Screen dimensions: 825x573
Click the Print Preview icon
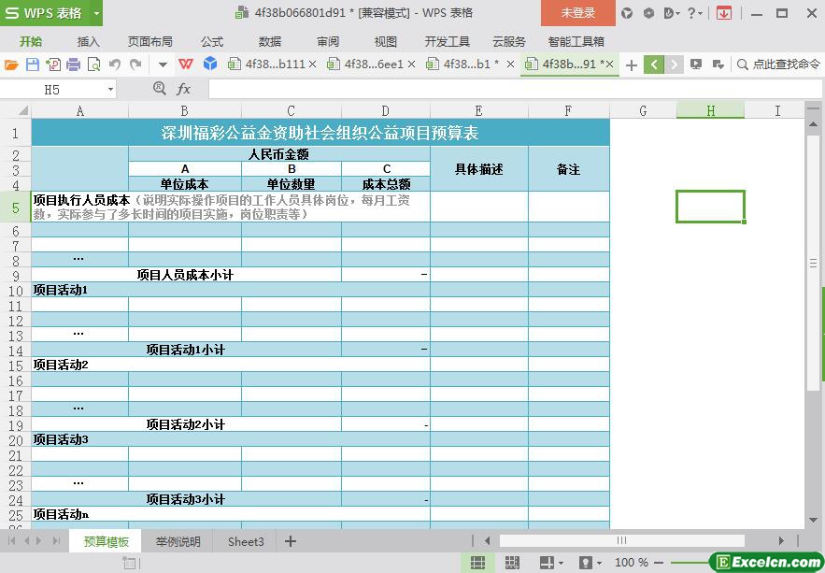coord(93,64)
